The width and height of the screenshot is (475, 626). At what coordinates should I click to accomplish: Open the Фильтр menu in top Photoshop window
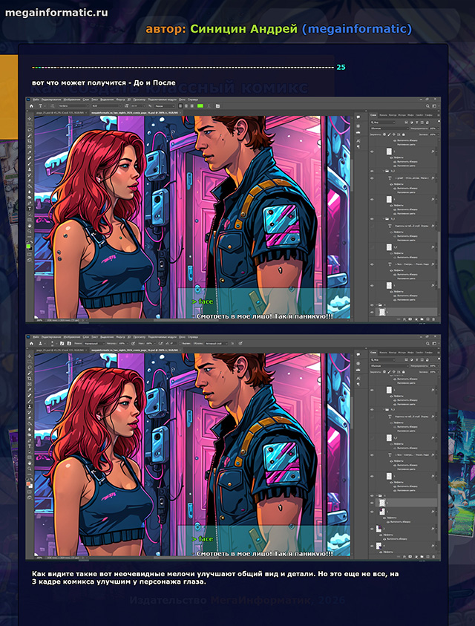coord(122,100)
